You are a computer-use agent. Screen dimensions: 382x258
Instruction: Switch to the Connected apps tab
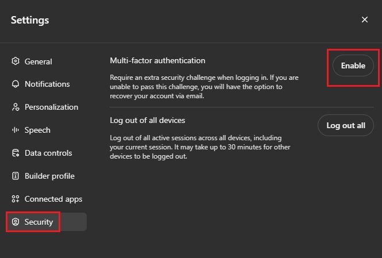(53, 199)
